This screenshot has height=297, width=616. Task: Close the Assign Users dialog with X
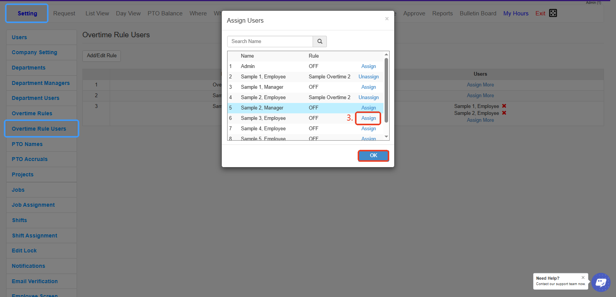point(387,19)
